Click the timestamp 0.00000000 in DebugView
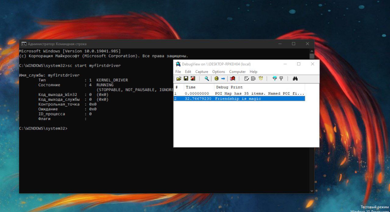 [197, 94]
